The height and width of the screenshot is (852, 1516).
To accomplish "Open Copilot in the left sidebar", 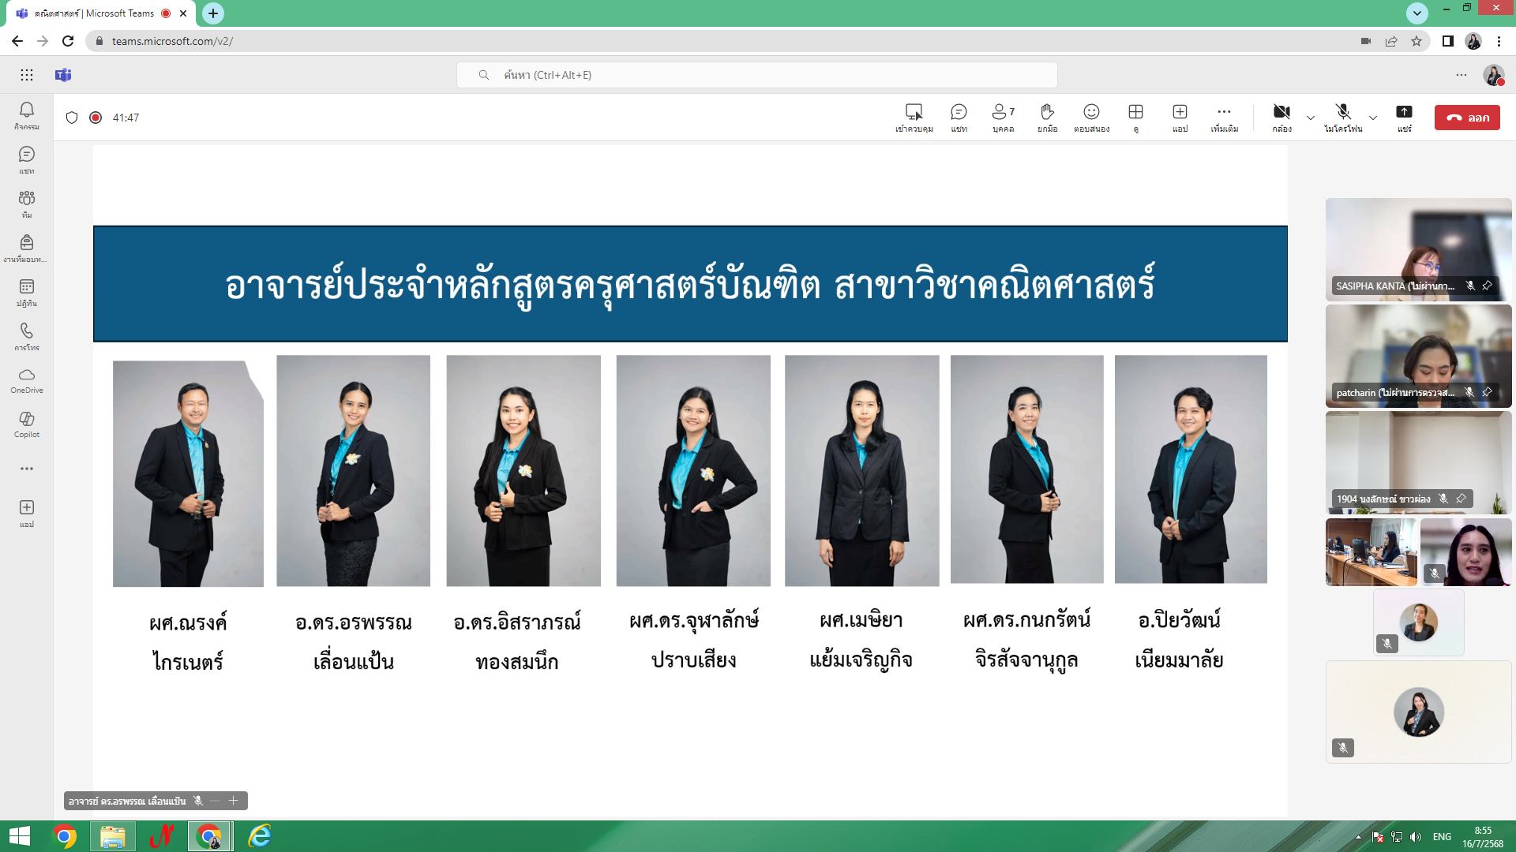I will tap(27, 424).
